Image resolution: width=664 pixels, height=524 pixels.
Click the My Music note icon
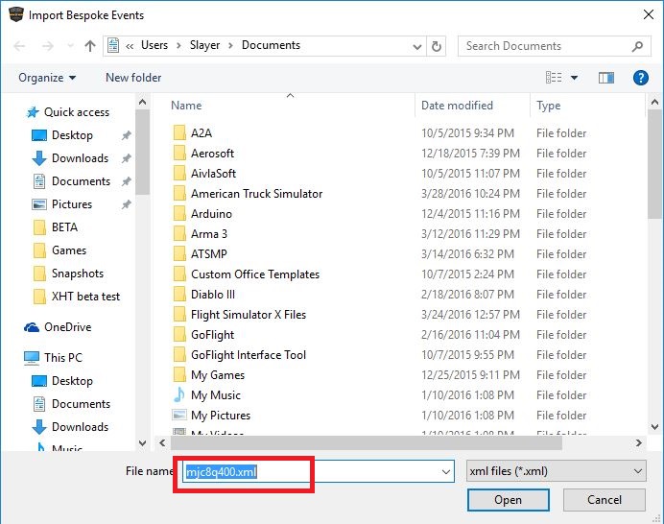178,395
